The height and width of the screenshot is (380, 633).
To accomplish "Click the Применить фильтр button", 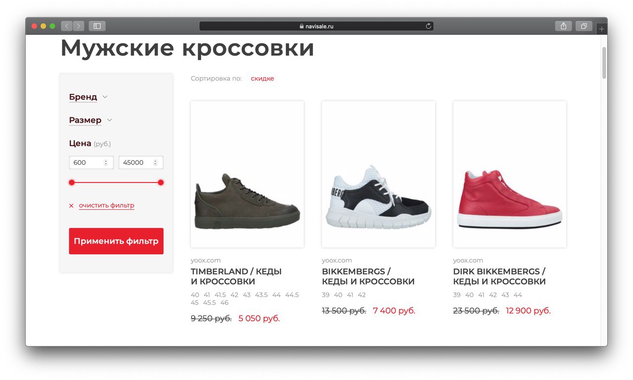I will tap(116, 241).
